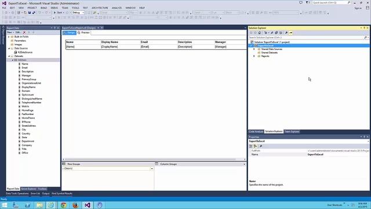Select the Parameters folder in Report Data

coord(20,41)
